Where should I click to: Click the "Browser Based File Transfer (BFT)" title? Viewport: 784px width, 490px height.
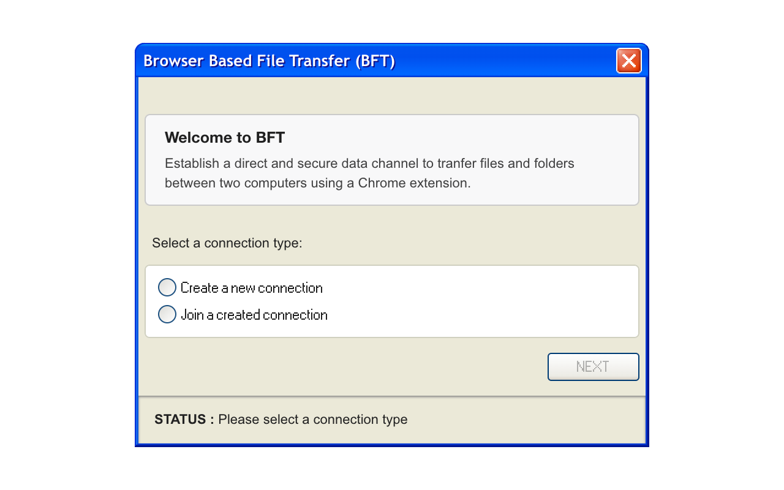click(269, 61)
